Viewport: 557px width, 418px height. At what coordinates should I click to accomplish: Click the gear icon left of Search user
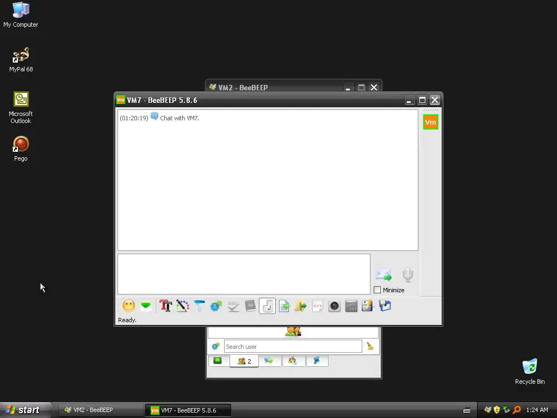coord(215,346)
